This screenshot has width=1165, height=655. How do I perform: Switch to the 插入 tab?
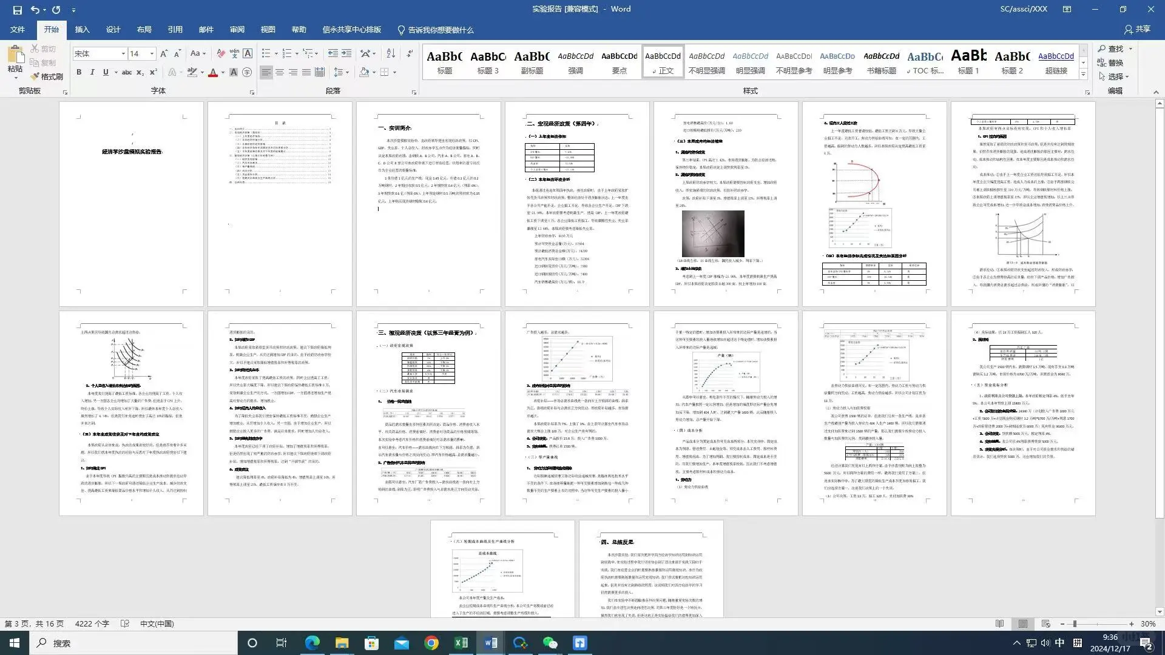point(82,29)
